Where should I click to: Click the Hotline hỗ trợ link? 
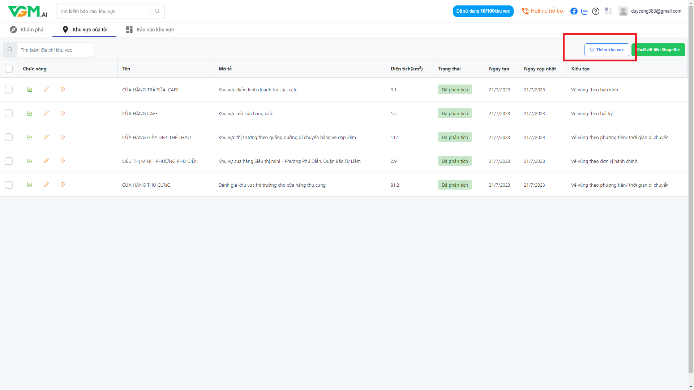543,11
